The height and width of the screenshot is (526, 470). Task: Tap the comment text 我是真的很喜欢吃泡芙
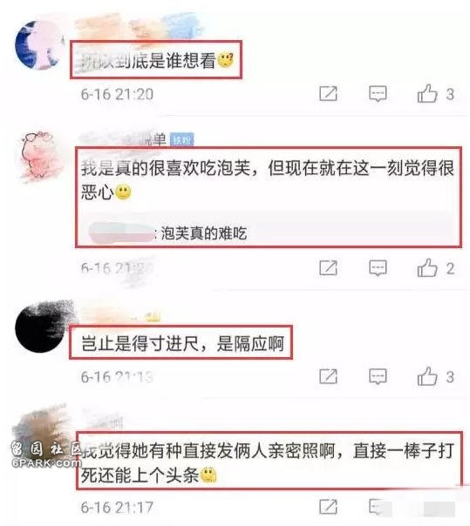[166, 168]
